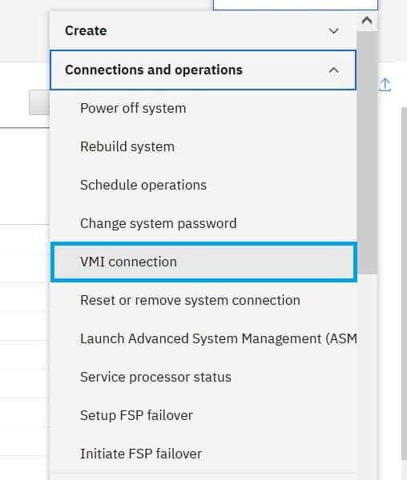
Task: Click the input field above the menu
Action: [296, 5]
